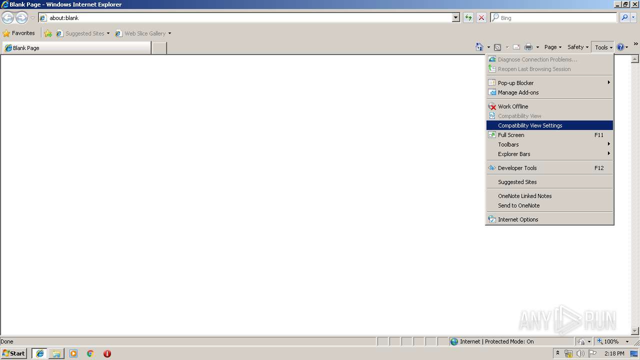Expand the Safety menu
This screenshot has width=640, height=360.
click(x=577, y=47)
